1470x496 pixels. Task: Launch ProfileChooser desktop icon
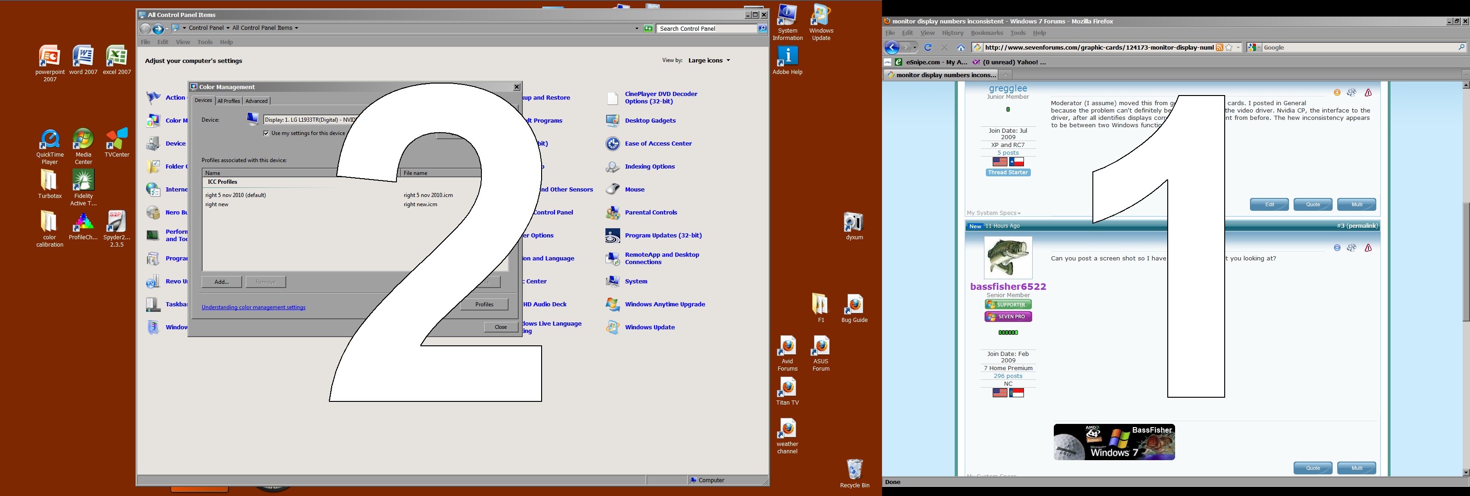coord(83,225)
